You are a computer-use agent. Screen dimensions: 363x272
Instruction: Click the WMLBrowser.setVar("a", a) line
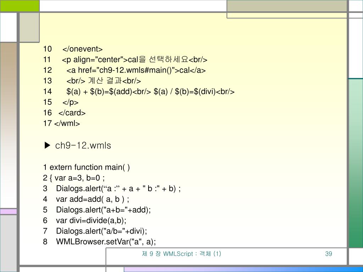100,242
